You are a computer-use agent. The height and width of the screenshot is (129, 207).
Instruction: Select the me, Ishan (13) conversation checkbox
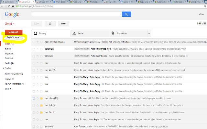click(x=34, y=98)
